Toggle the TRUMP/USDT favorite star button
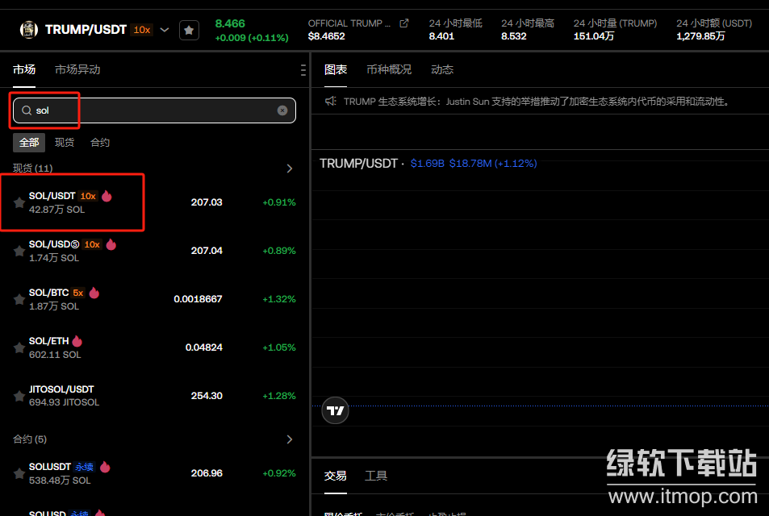 tap(189, 30)
